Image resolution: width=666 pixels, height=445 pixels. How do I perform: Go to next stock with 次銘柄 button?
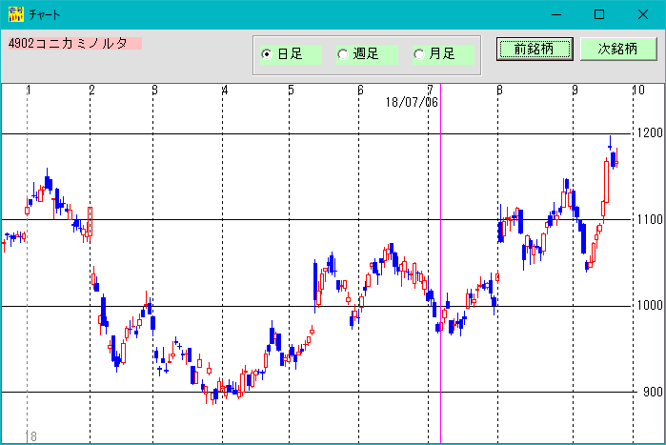point(618,49)
